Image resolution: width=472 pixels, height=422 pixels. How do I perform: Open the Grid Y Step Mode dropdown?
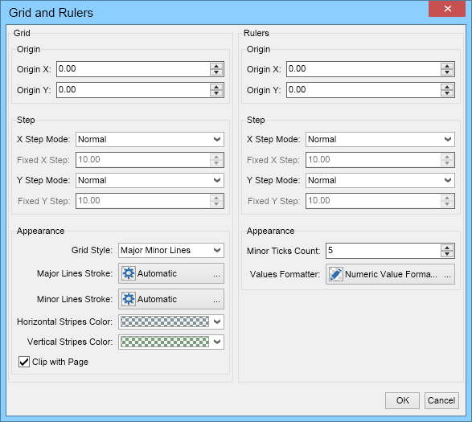pos(150,180)
